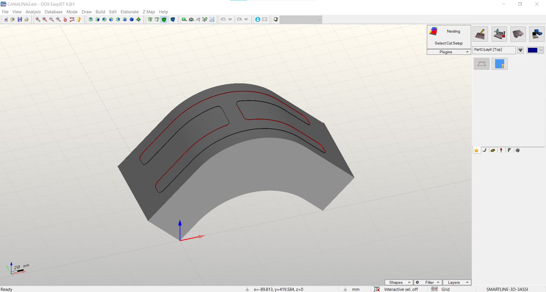Open the Elaborate menu

[x=130, y=12]
